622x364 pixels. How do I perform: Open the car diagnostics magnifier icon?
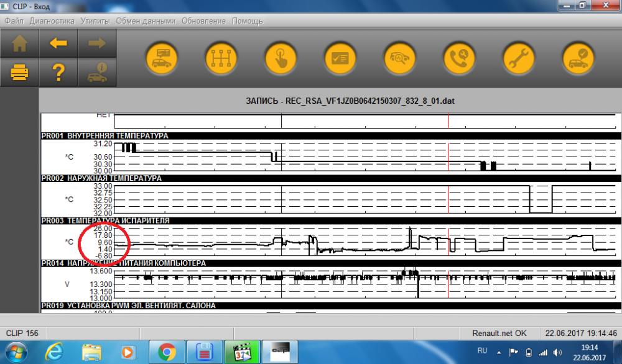[399, 58]
